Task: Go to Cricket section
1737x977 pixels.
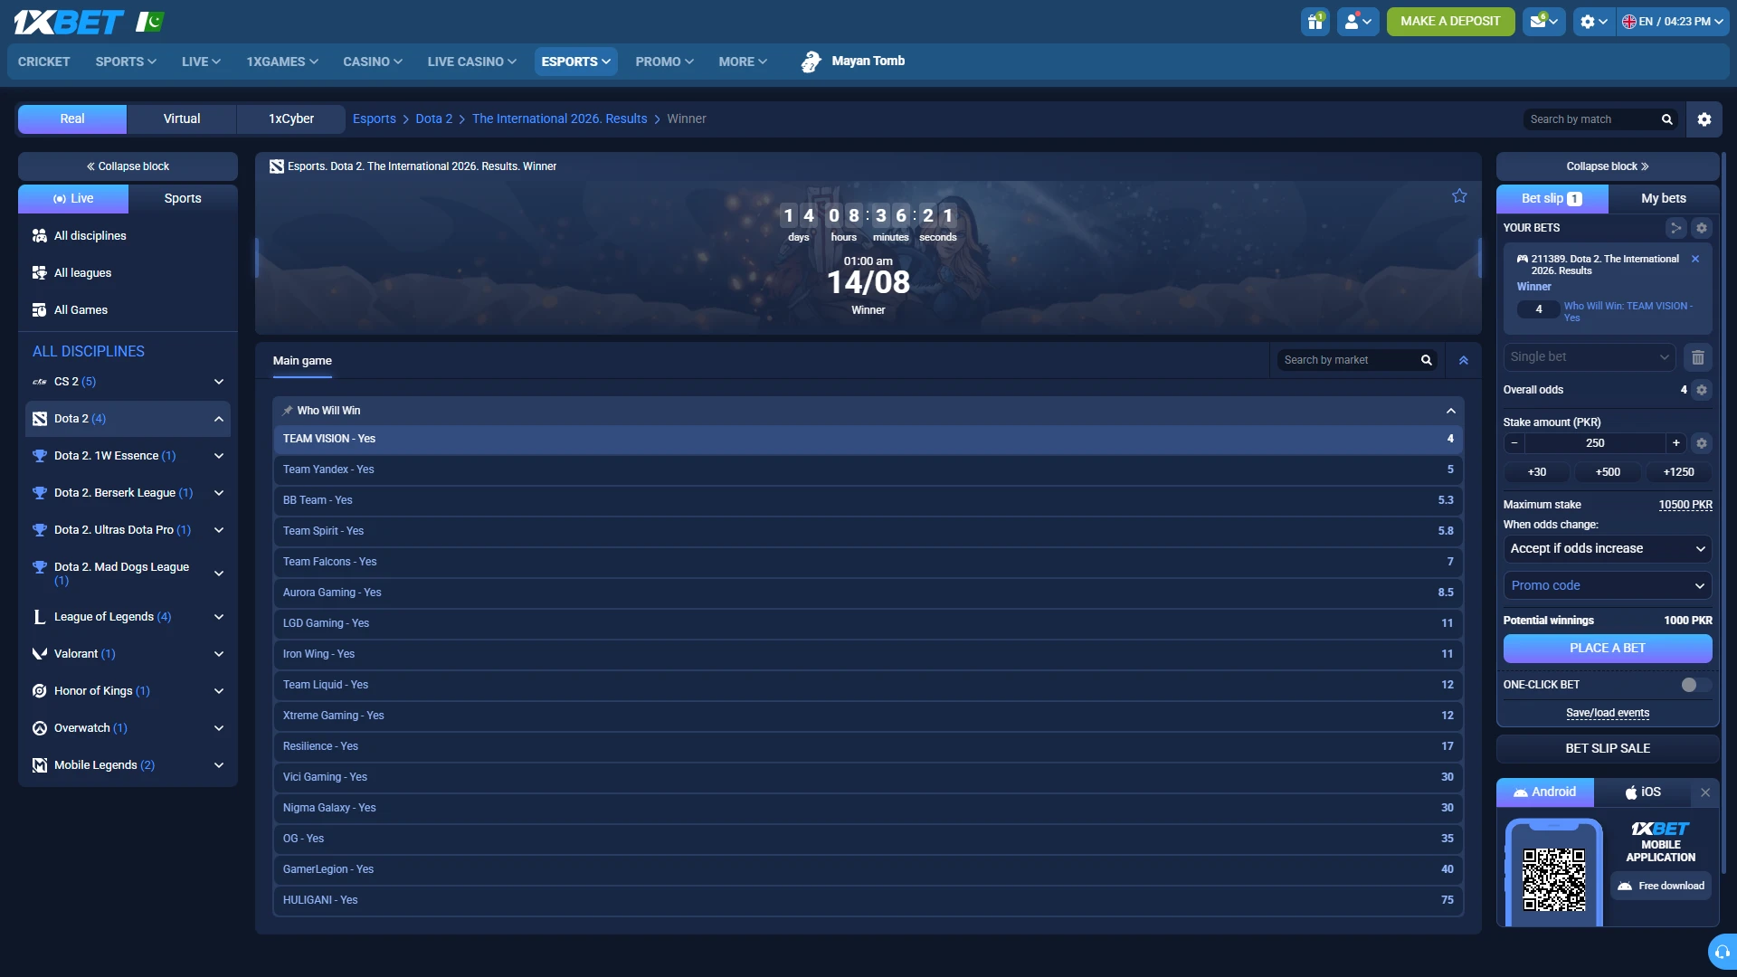Action: [44, 62]
